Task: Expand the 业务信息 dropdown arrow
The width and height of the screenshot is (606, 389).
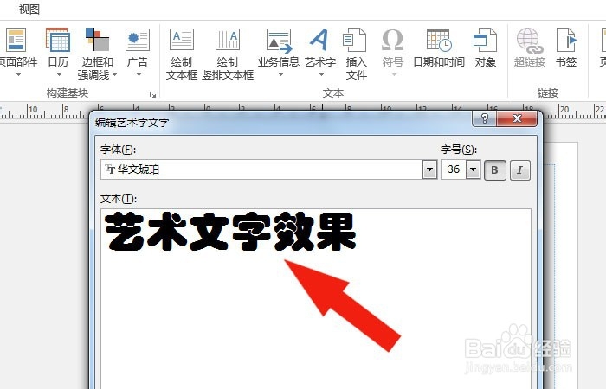Action: coord(281,75)
